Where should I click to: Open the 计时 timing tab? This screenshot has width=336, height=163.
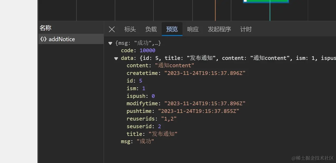click(x=246, y=29)
